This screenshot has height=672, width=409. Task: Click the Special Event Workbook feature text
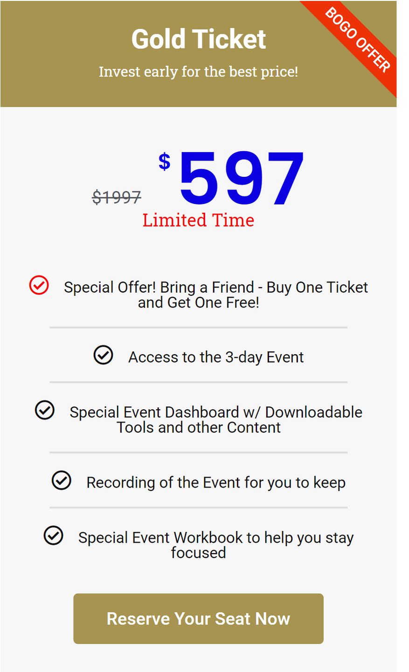[215, 545]
